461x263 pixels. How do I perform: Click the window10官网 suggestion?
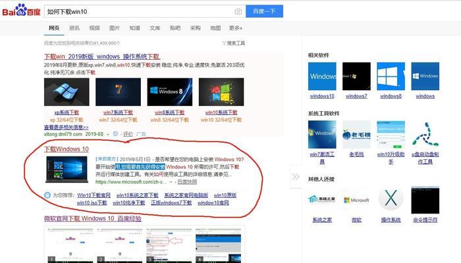tap(213, 203)
